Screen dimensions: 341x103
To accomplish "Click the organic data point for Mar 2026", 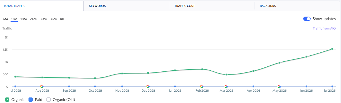I will click(x=226, y=75).
